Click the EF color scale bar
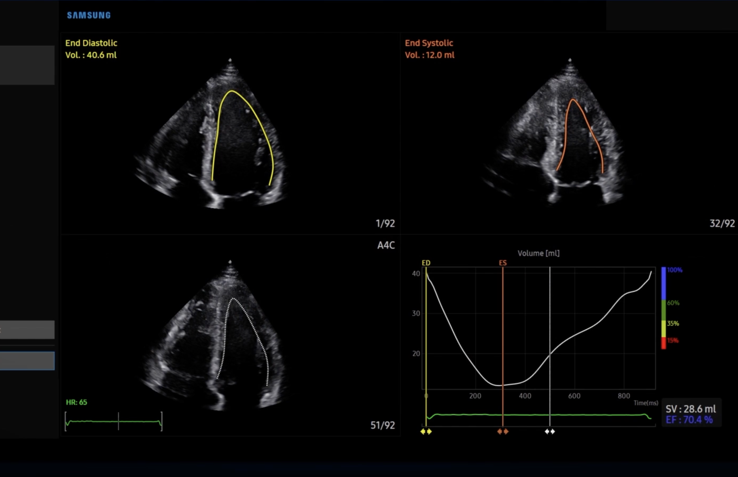The height and width of the screenshot is (477, 738). tap(663, 308)
